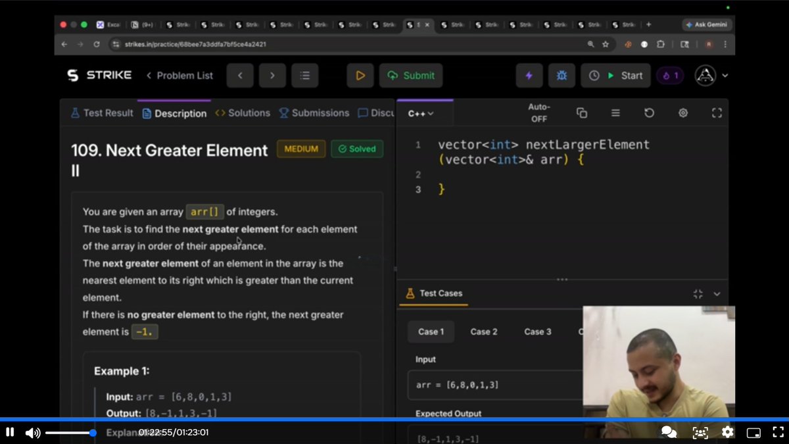Click the purple lightning bolt button
This screenshot has width=789, height=444.
coord(529,76)
